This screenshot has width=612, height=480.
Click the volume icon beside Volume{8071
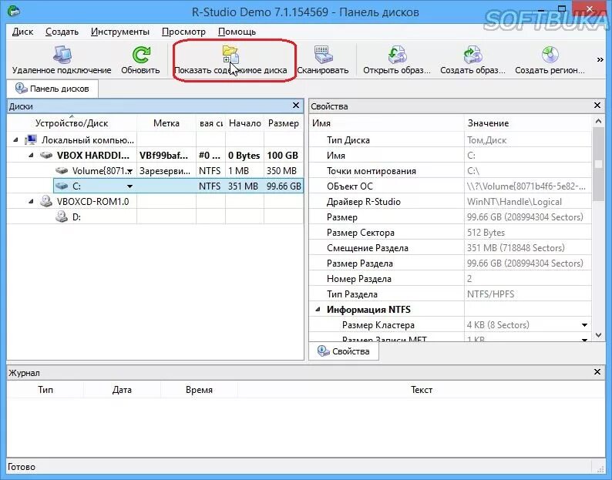(62, 170)
